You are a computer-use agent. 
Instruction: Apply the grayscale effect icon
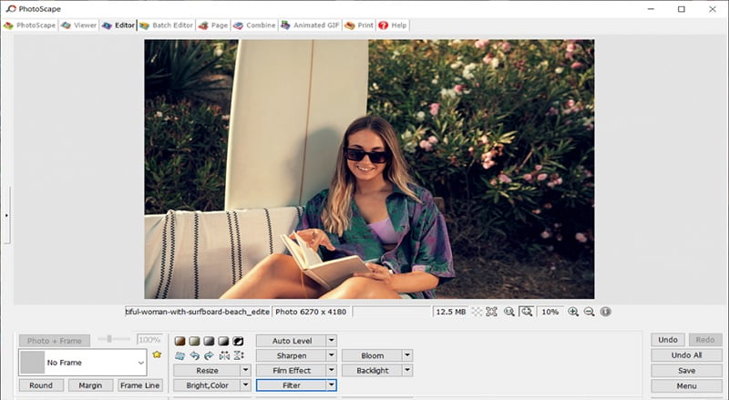click(x=210, y=341)
